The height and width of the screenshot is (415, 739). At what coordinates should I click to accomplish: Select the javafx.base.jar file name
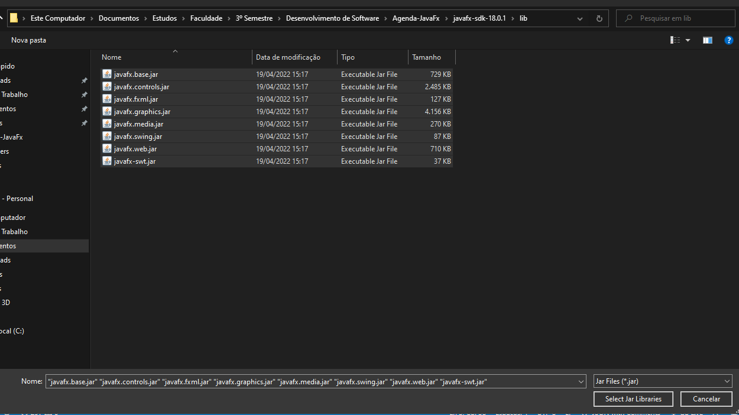tap(136, 74)
